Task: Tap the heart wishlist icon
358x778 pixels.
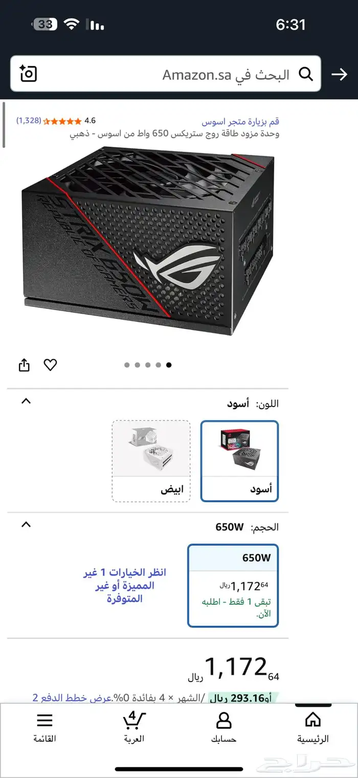Action: click(x=50, y=365)
